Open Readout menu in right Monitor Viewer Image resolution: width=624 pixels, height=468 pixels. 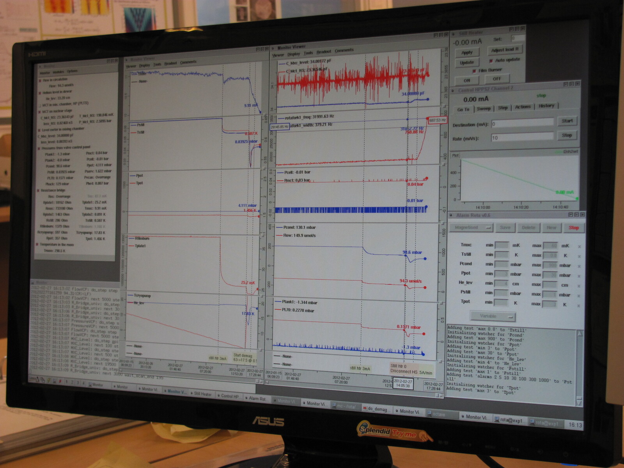[x=324, y=52]
